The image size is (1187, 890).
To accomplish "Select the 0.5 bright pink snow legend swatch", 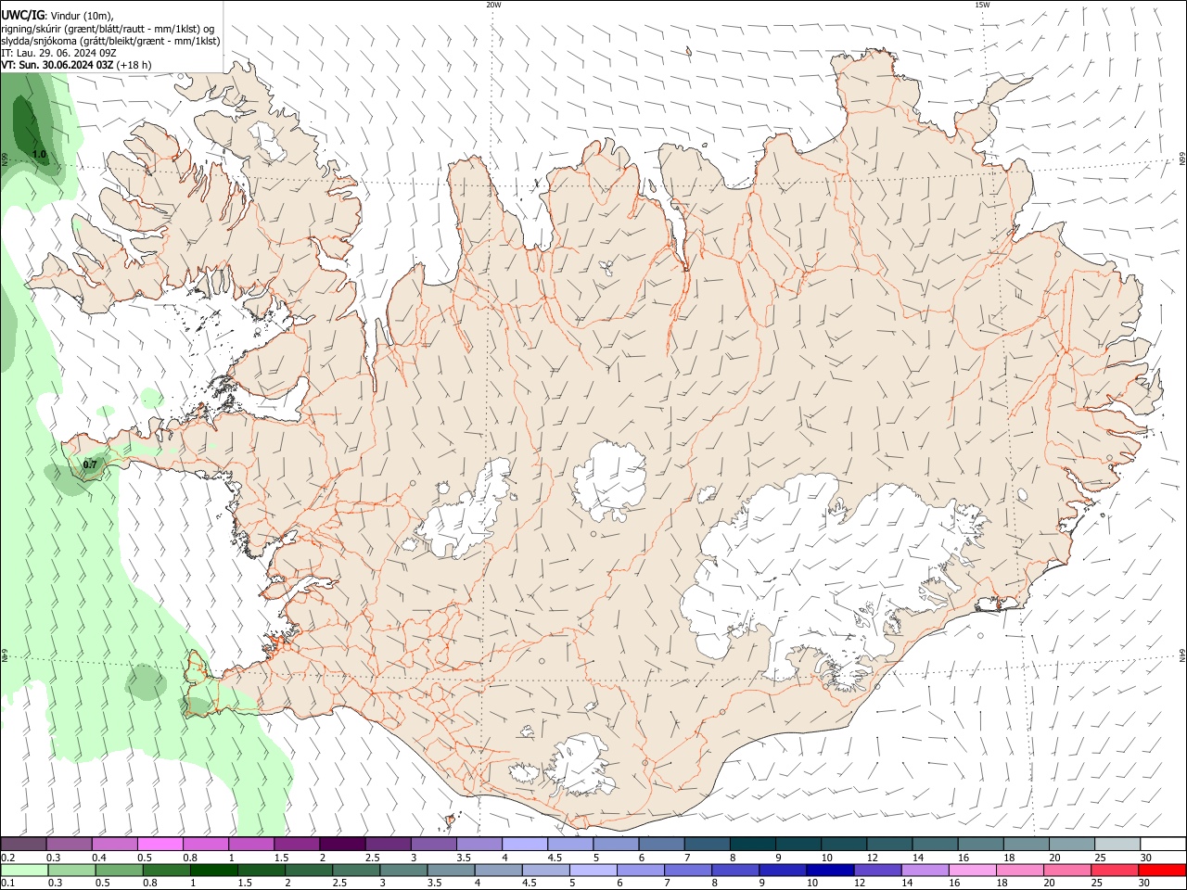I will (x=160, y=845).
